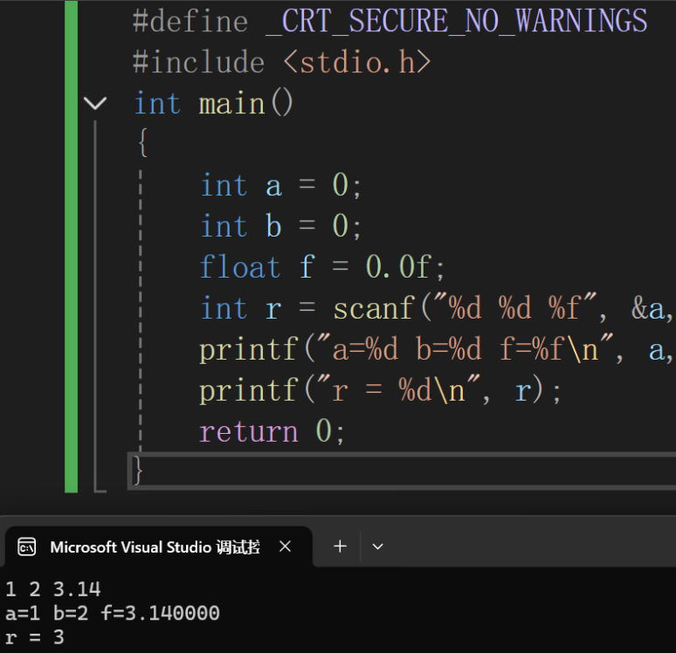Image resolution: width=676 pixels, height=653 pixels.
Task: Click the <stdio.h> include text
Action: (357, 62)
